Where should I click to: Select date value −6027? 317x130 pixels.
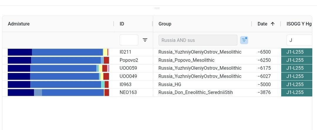coord(264,76)
